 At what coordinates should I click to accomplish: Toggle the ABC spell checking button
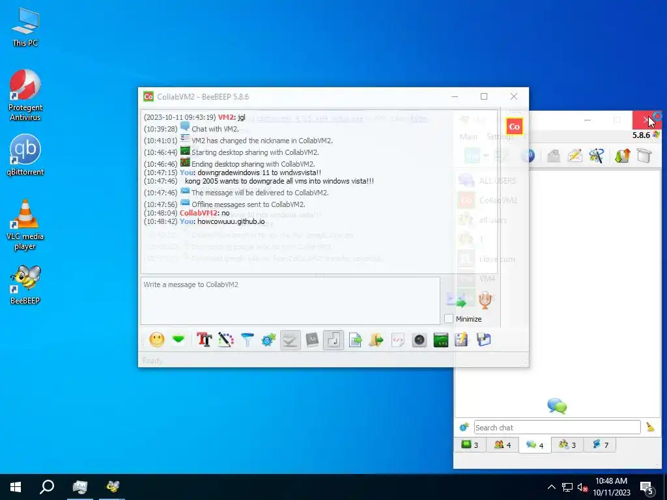(290, 340)
